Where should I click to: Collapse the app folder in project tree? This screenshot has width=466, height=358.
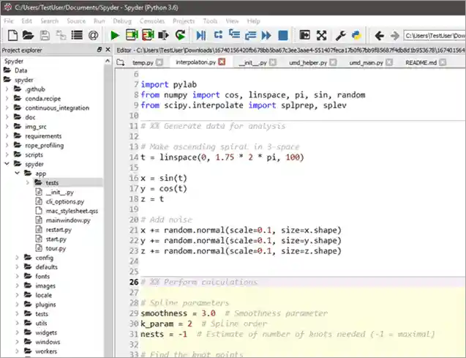(x=18, y=174)
